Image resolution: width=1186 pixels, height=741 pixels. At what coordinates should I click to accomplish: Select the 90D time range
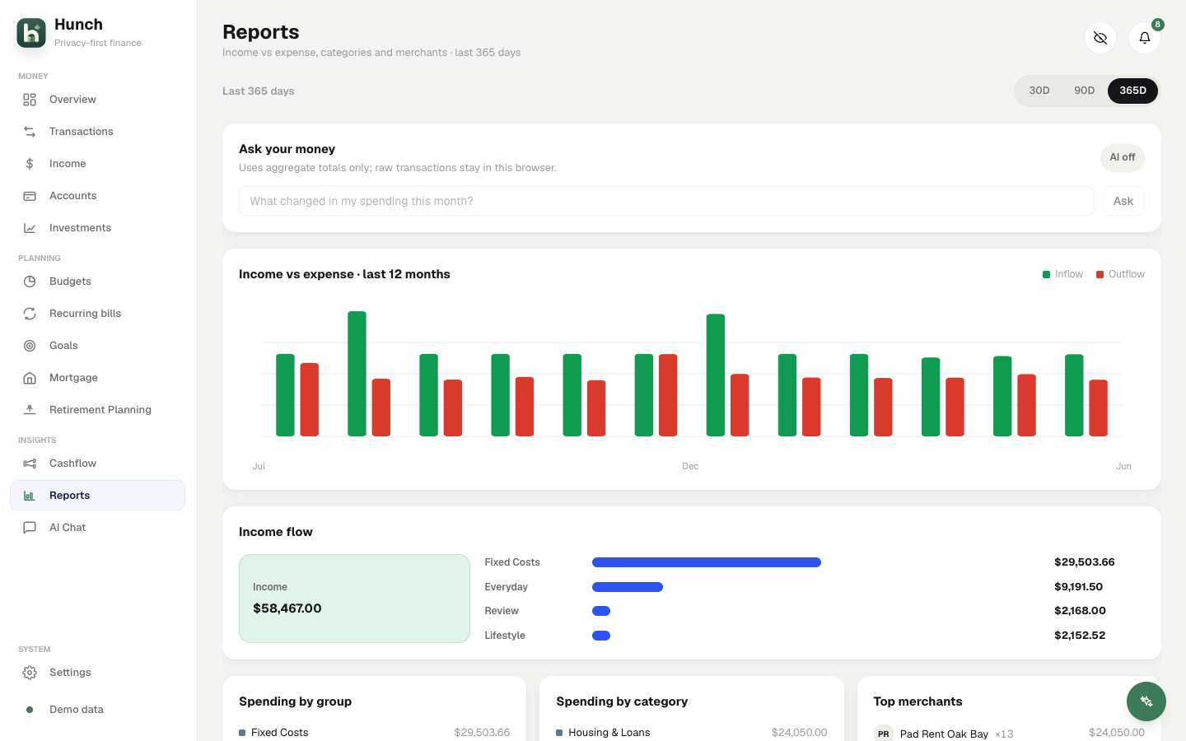1085,91
